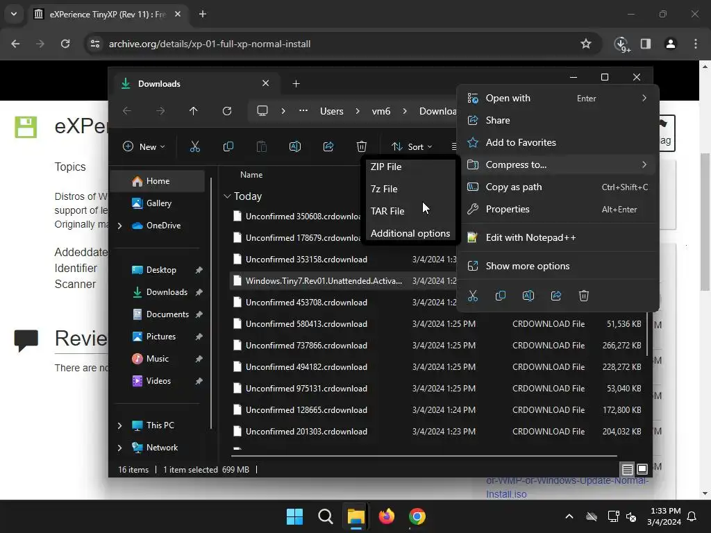Click the Rename icon in context menu bottom row
The width and height of the screenshot is (711, 533).
pos(528,296)
